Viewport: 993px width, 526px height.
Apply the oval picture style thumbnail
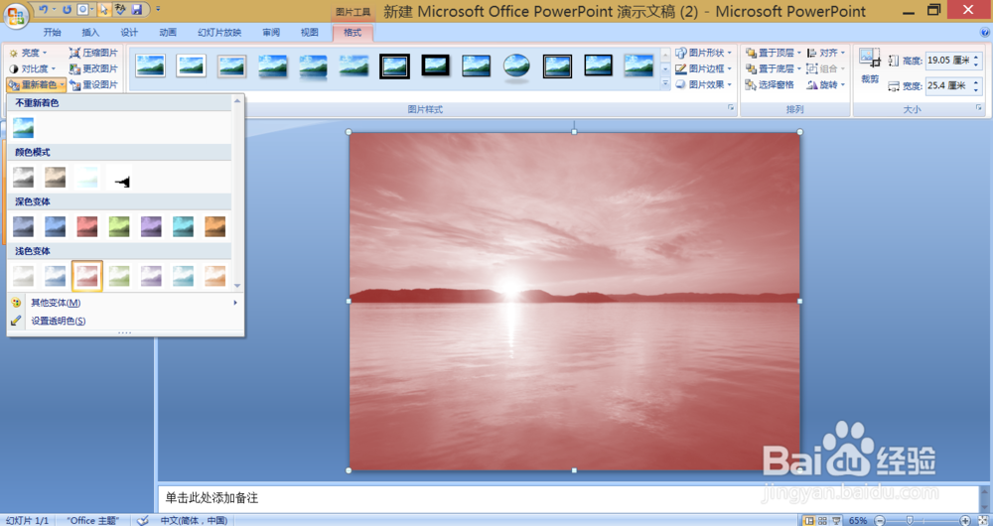tap(516, 66)
